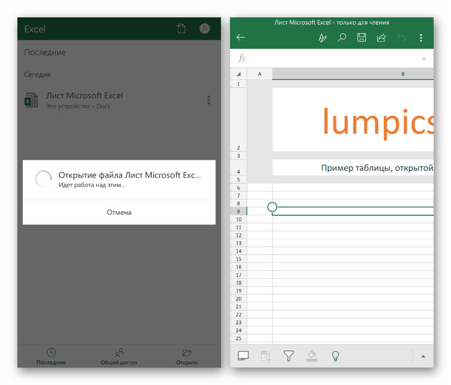Share the workbook via the share icon
The image size is (451, 385).
coord(381,37)
